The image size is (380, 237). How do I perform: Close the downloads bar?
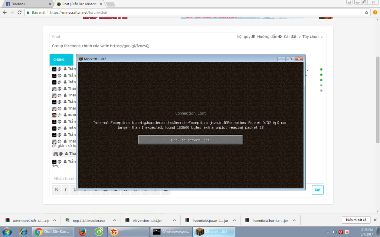(x=375, y=220)
